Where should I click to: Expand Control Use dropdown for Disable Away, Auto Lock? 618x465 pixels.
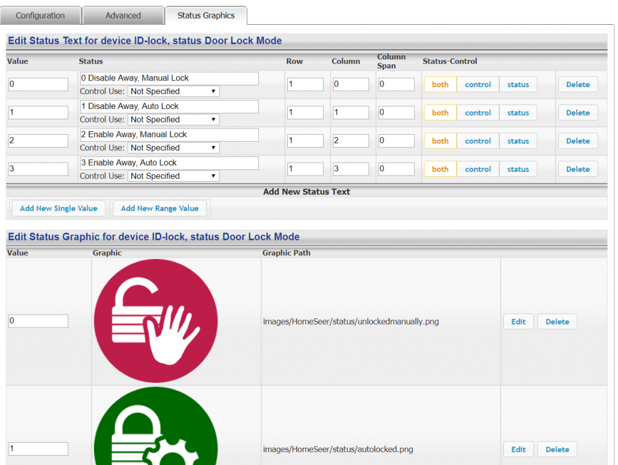pyautogui.click(x=173, y=120)
